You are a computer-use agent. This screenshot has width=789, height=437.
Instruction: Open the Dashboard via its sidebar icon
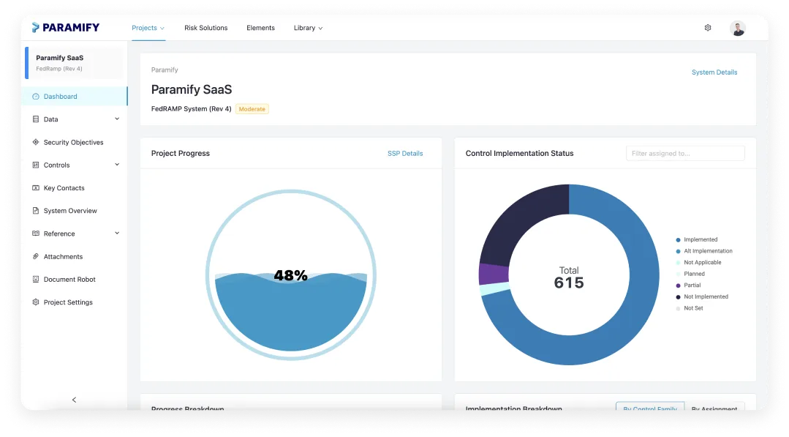[35, 96]
